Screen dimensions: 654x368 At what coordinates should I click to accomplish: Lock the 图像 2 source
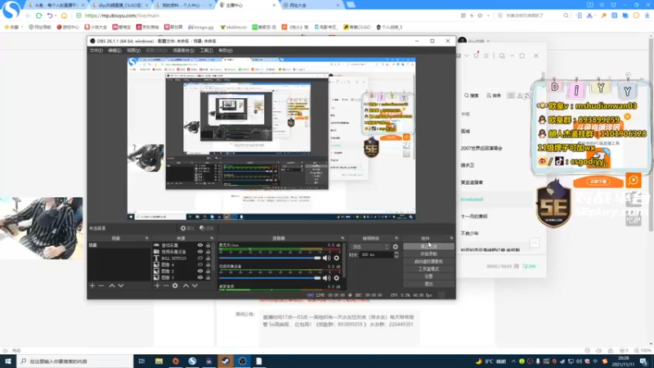208,271
